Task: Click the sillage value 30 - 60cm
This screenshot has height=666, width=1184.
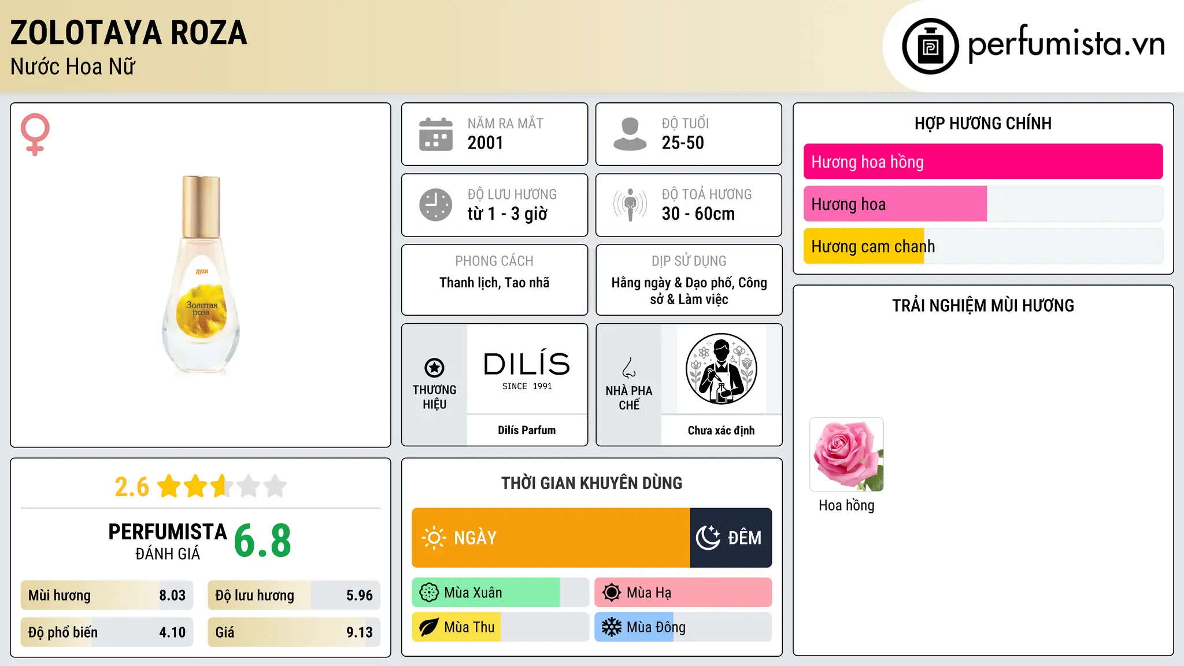Action: 698,214
